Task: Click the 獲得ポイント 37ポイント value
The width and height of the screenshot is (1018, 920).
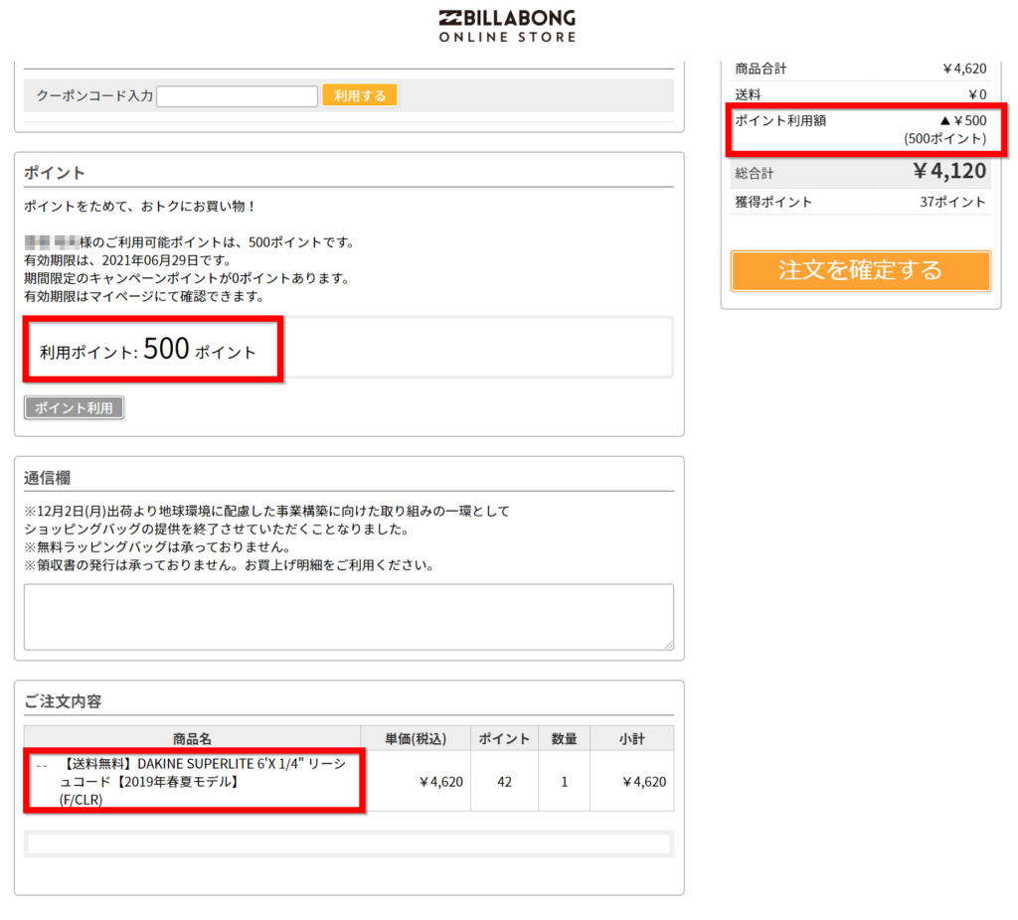Action: (x=952, y=202)
